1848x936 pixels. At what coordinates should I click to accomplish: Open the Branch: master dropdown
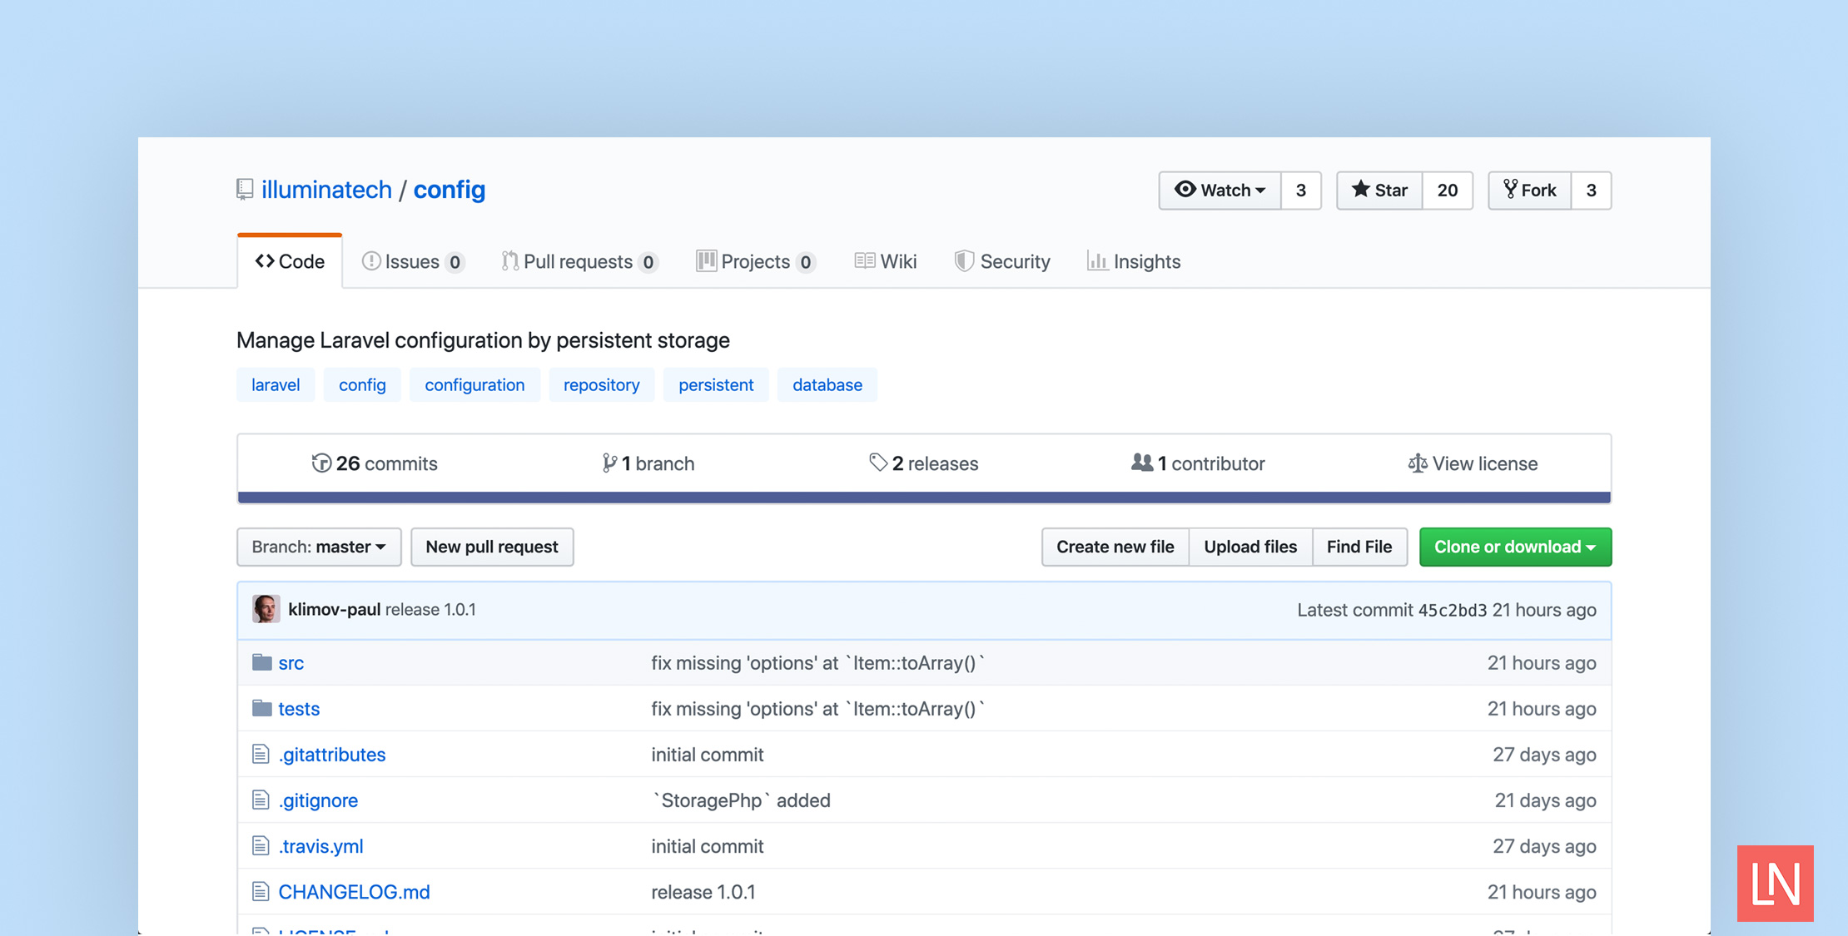click(x=319, y=547)
